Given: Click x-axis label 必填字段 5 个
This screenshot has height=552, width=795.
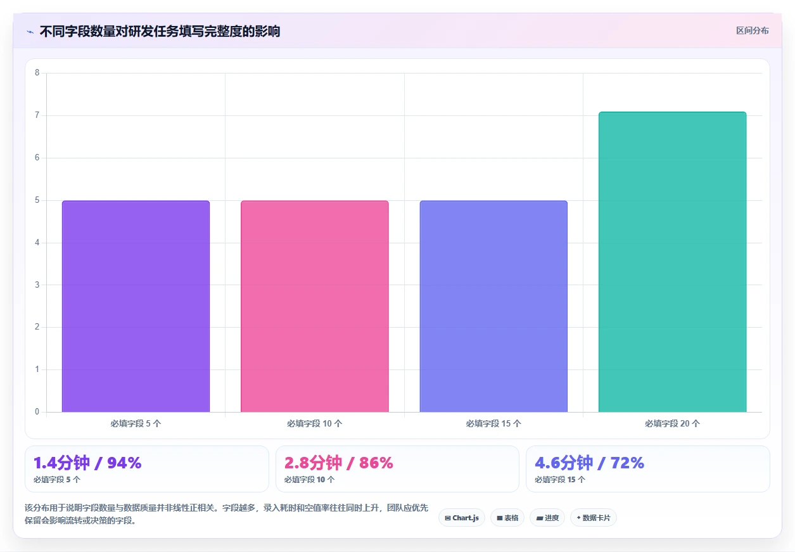Looking at the screenshot, I should pyautogui.click(x=136, y=423).
